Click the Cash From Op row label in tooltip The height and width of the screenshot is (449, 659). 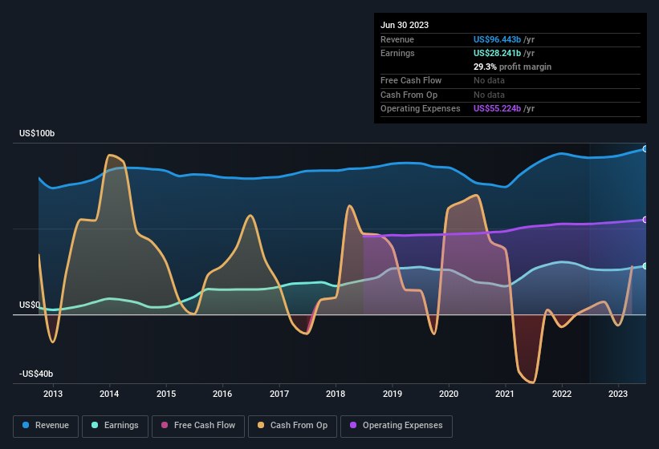(409, 95)
